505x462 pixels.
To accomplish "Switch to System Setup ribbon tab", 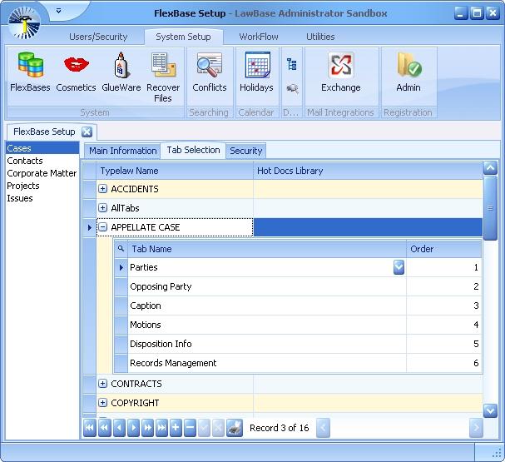I will tap(183, 37).
